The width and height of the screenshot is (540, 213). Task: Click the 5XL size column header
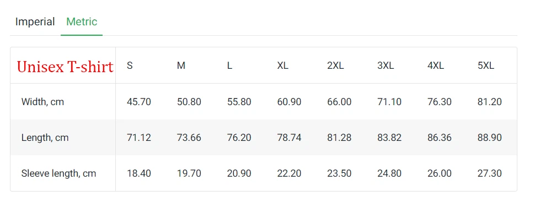pos(486,65)
